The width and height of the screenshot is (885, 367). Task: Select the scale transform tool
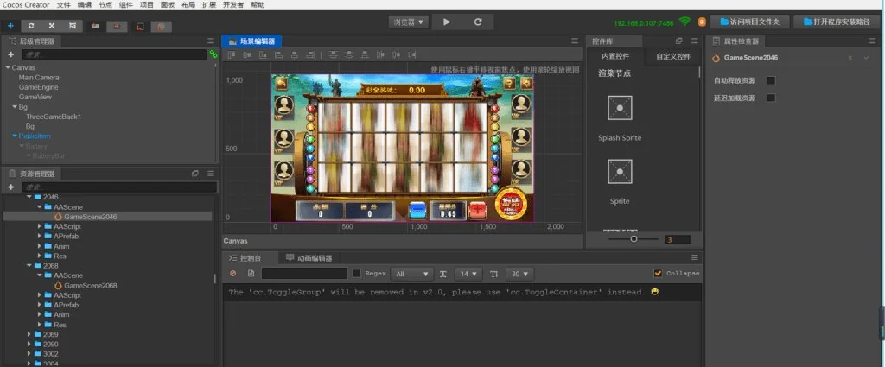52,26
